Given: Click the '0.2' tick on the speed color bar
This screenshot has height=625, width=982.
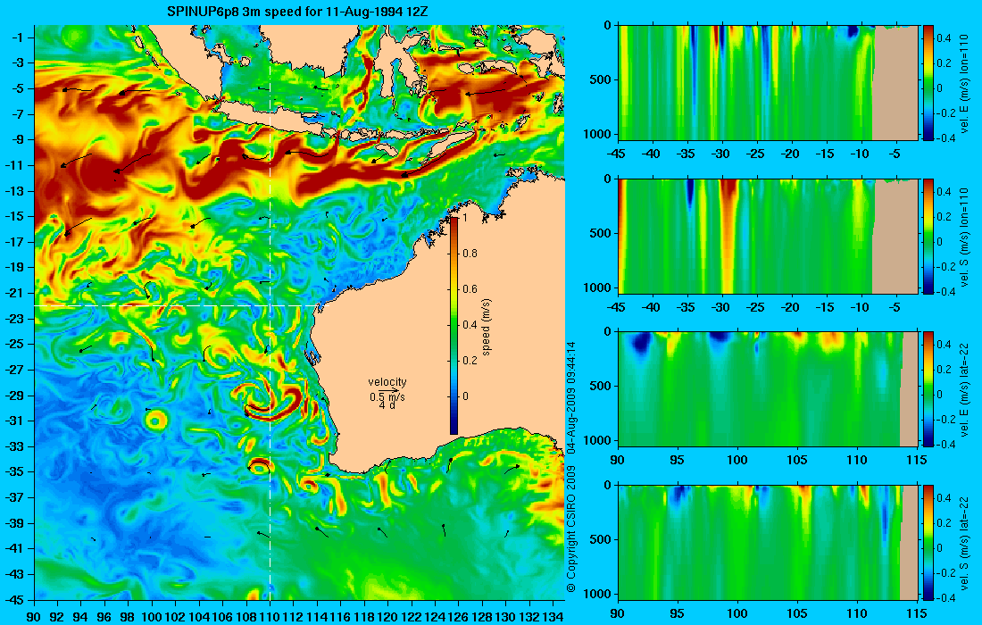Looking at the screenshot, I should point(470,360).
